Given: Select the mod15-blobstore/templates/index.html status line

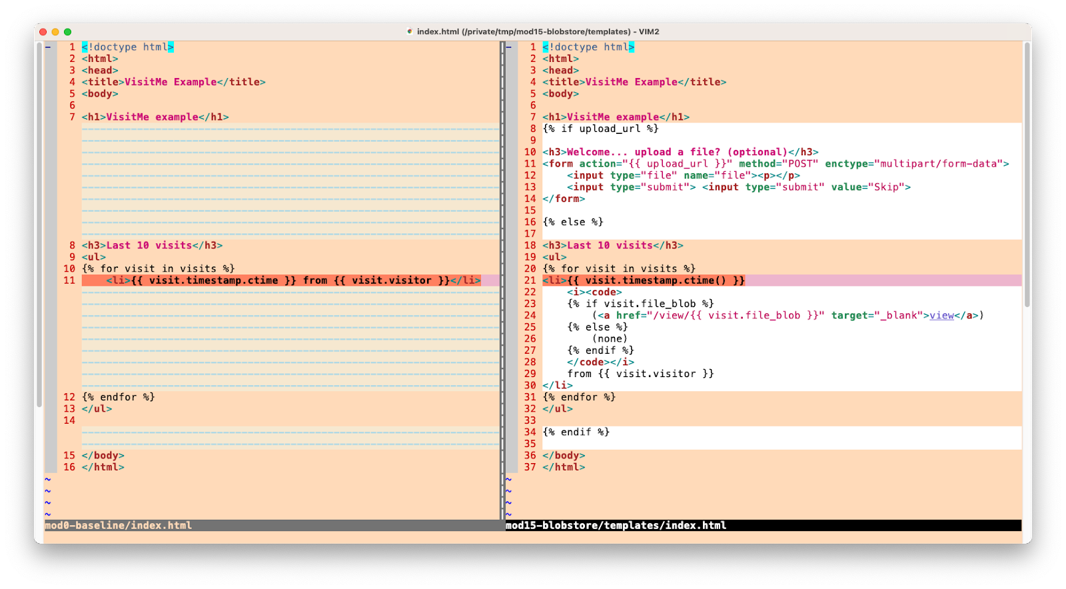Looking at the screenshot, I should [x=616, y=526].
